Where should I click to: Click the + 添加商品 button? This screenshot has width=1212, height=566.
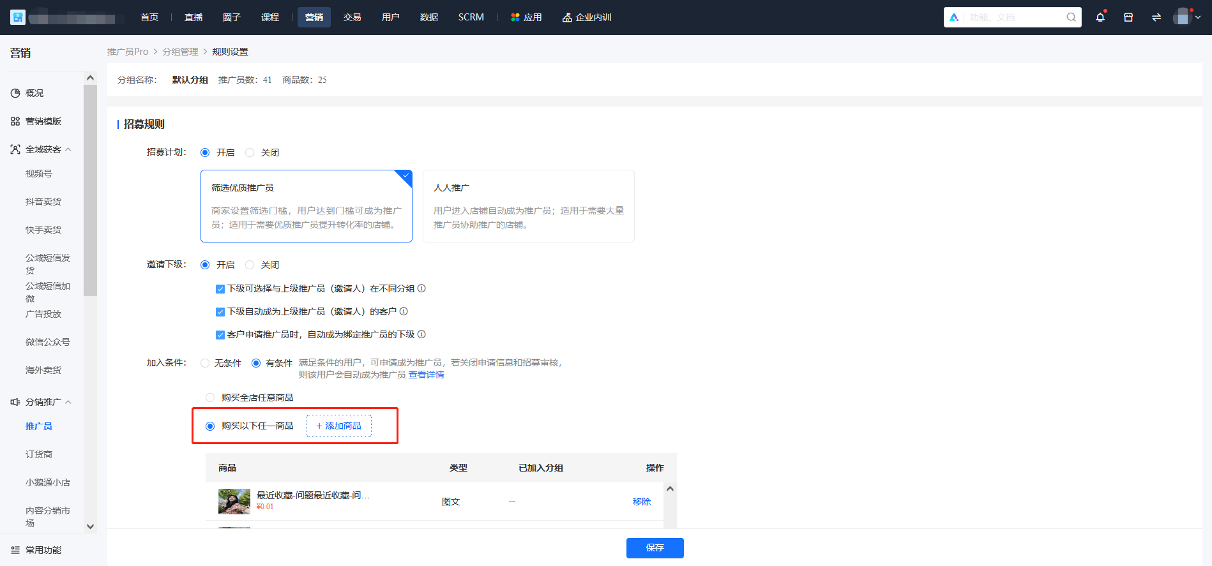tap(339, 426)
